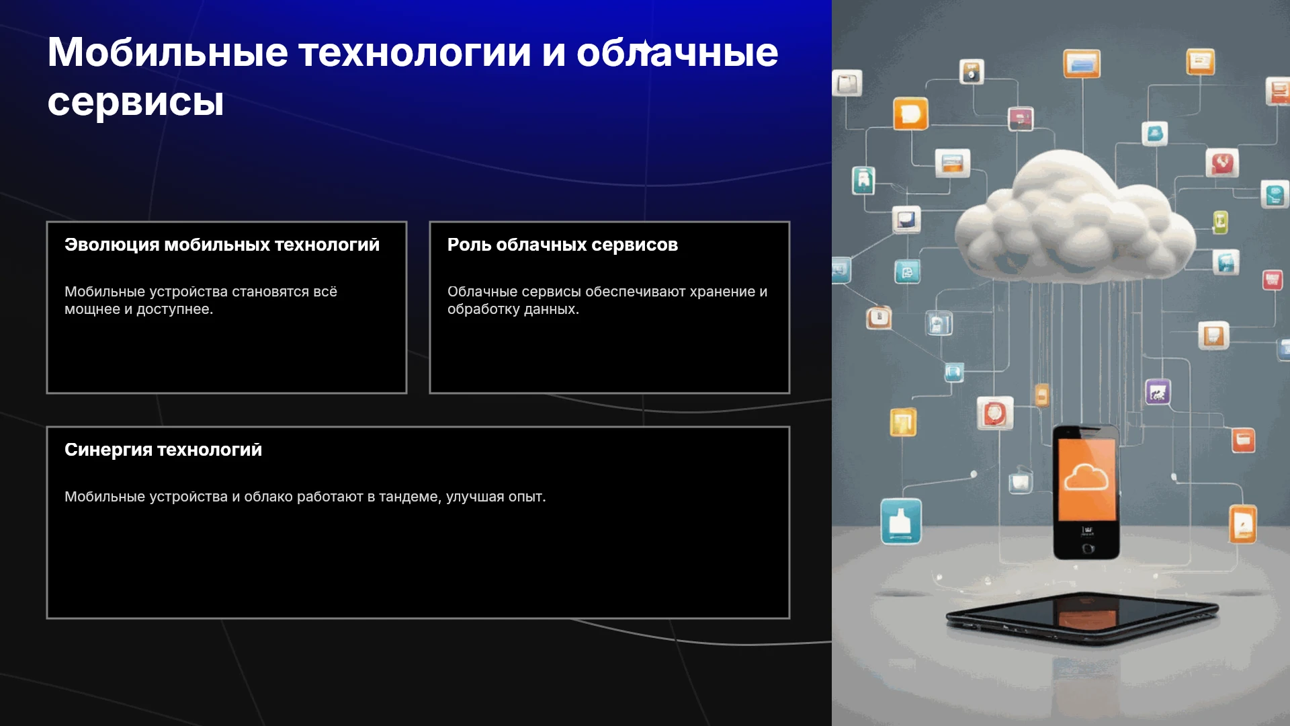Select the text about devices and cloud working in tandem
The height and width of the screenshot is (726, 1290).
[305, 497]
